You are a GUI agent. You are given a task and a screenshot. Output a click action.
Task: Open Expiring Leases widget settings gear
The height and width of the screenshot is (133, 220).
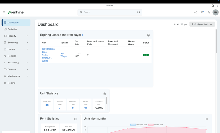point(148,35)
